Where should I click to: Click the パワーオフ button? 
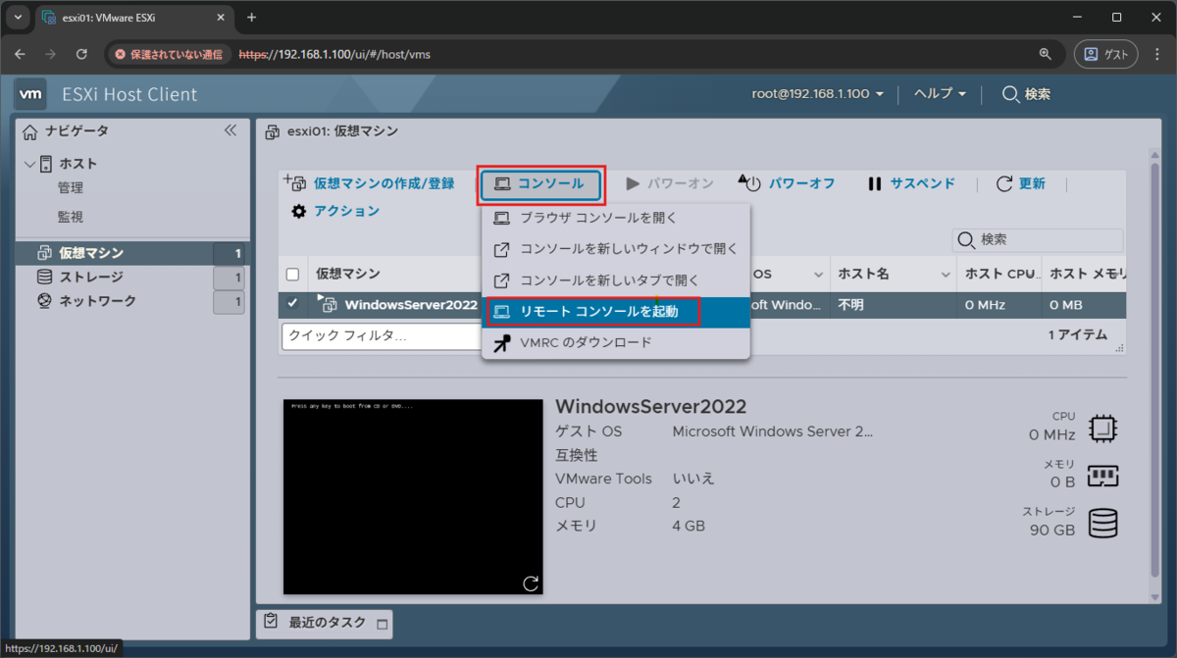point(787,183)
